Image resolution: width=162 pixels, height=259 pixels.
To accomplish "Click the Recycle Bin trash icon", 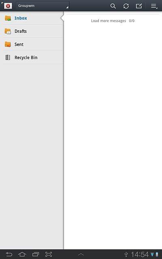I will click(8, 57).
